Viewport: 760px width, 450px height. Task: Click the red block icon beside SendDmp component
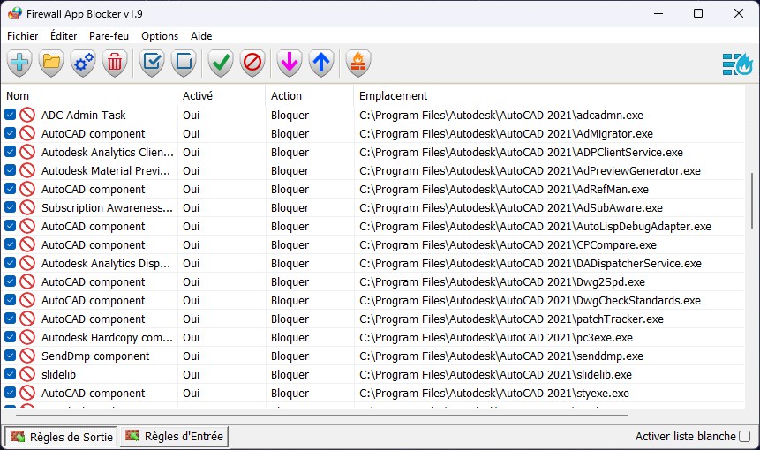27,356
